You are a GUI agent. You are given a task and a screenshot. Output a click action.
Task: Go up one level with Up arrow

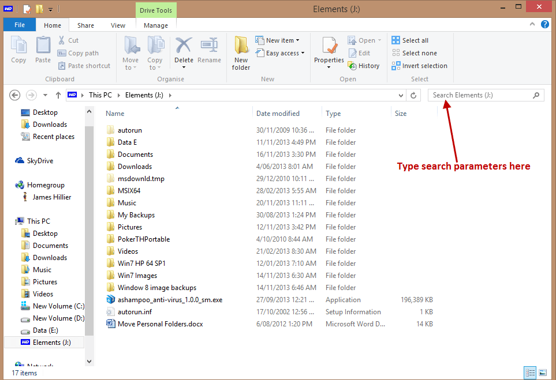tap(58, 95)
